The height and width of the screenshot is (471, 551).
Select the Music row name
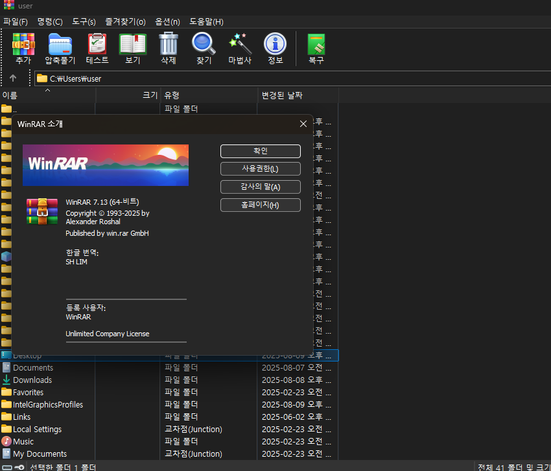tap(23, 441)
